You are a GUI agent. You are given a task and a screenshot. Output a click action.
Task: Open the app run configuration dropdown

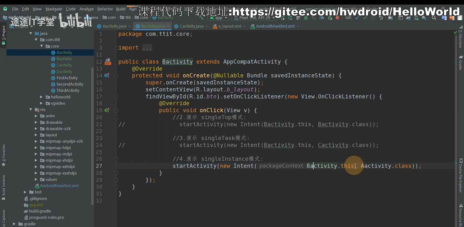(219, 17)
